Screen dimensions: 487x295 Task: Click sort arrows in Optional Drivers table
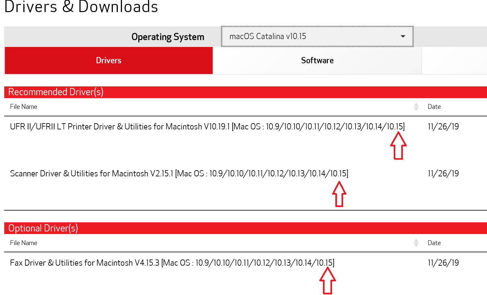[416, 243]
